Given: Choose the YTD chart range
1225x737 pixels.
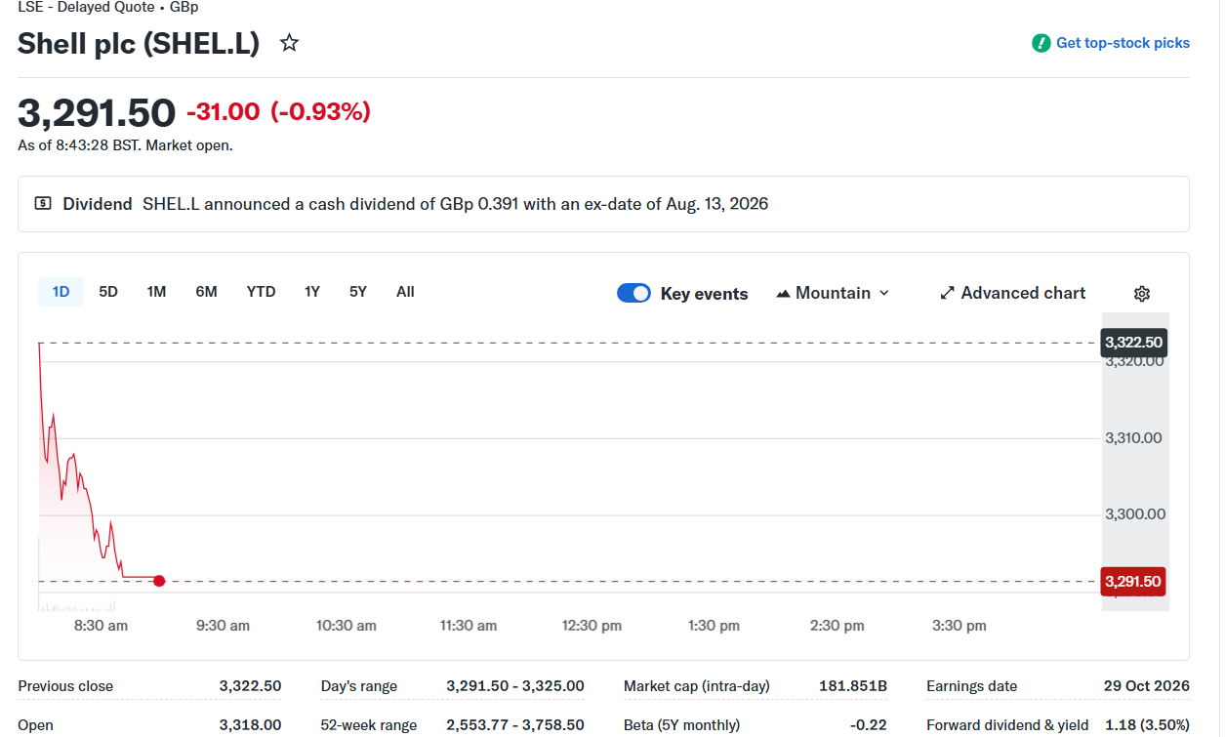Looking at the screenshot, I should [261, 292].
